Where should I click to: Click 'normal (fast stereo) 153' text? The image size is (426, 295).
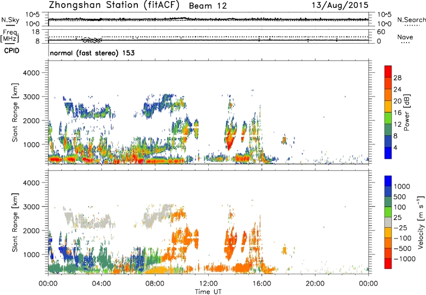pos(92,53)
